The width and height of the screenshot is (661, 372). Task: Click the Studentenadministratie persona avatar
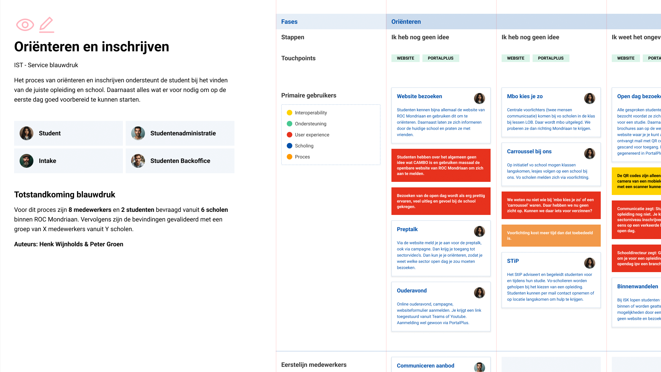pyautogui.click(x=138, y=133)
